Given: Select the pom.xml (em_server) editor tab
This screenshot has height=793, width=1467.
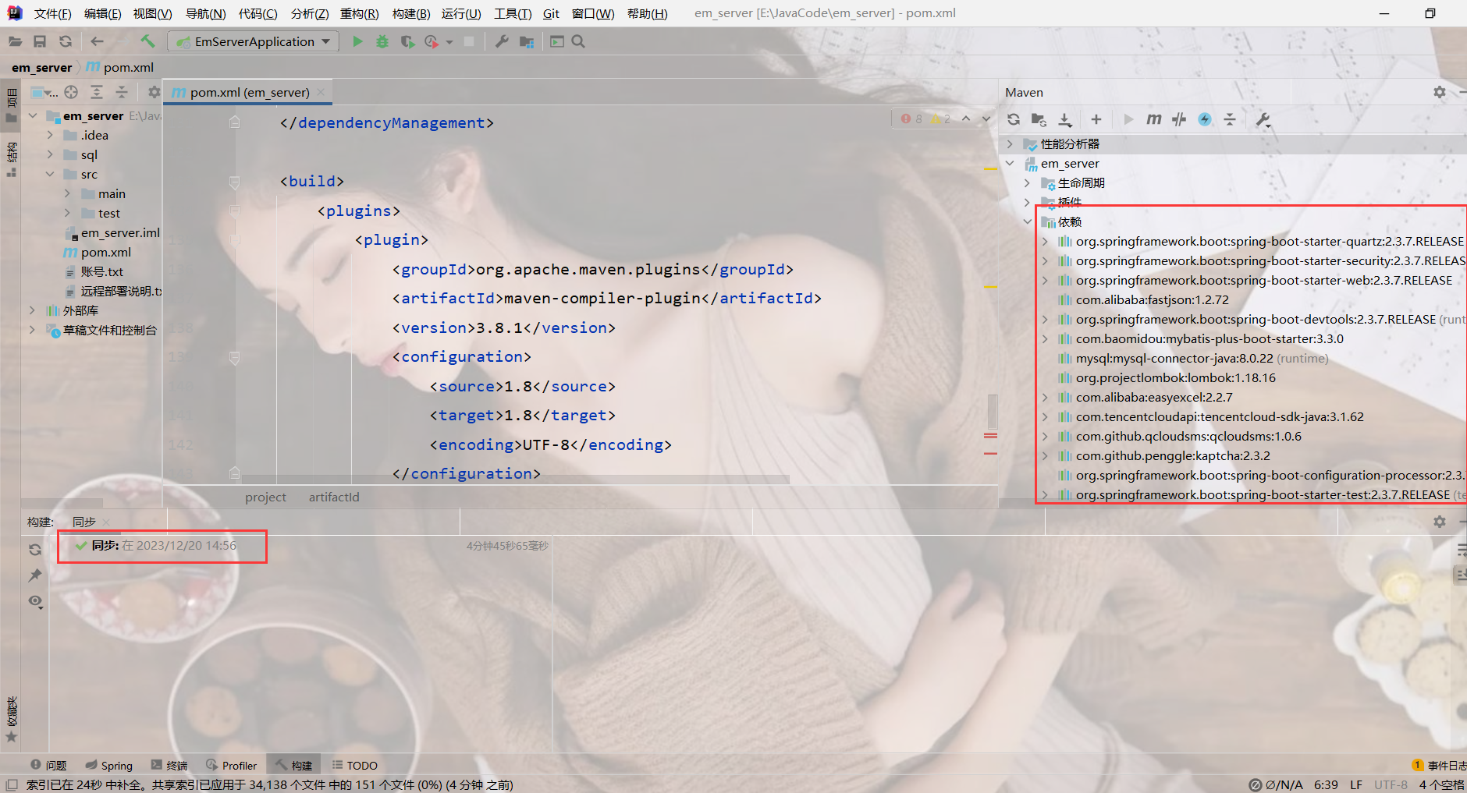Looking at the screenshot, I should click(x=250, y=92).
